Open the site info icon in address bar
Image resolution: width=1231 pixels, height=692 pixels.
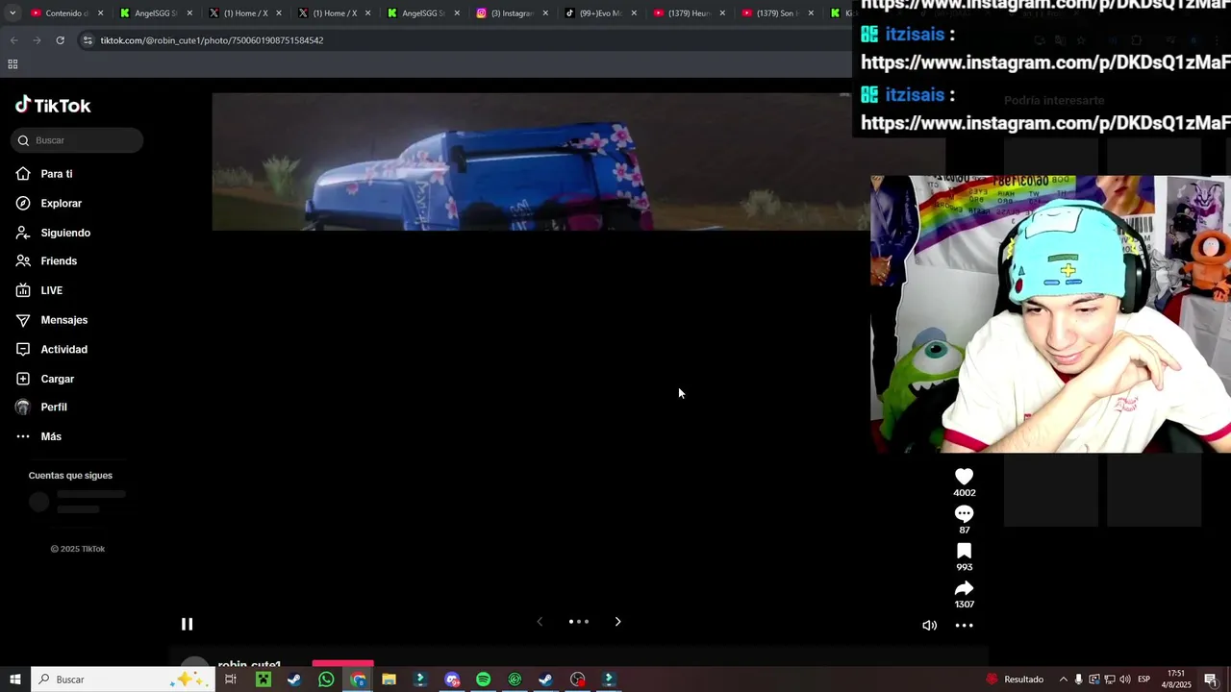[x=88, y=40]
